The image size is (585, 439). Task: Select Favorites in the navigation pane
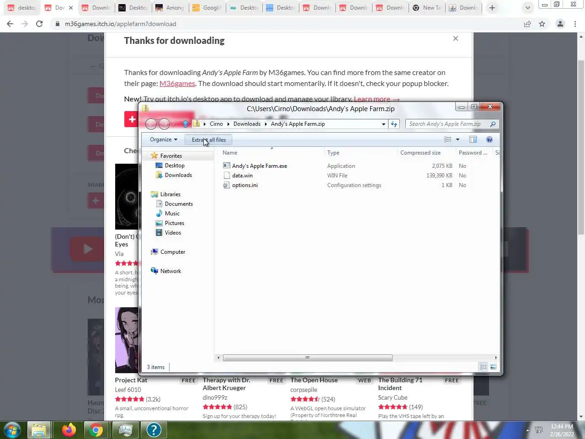171,156
